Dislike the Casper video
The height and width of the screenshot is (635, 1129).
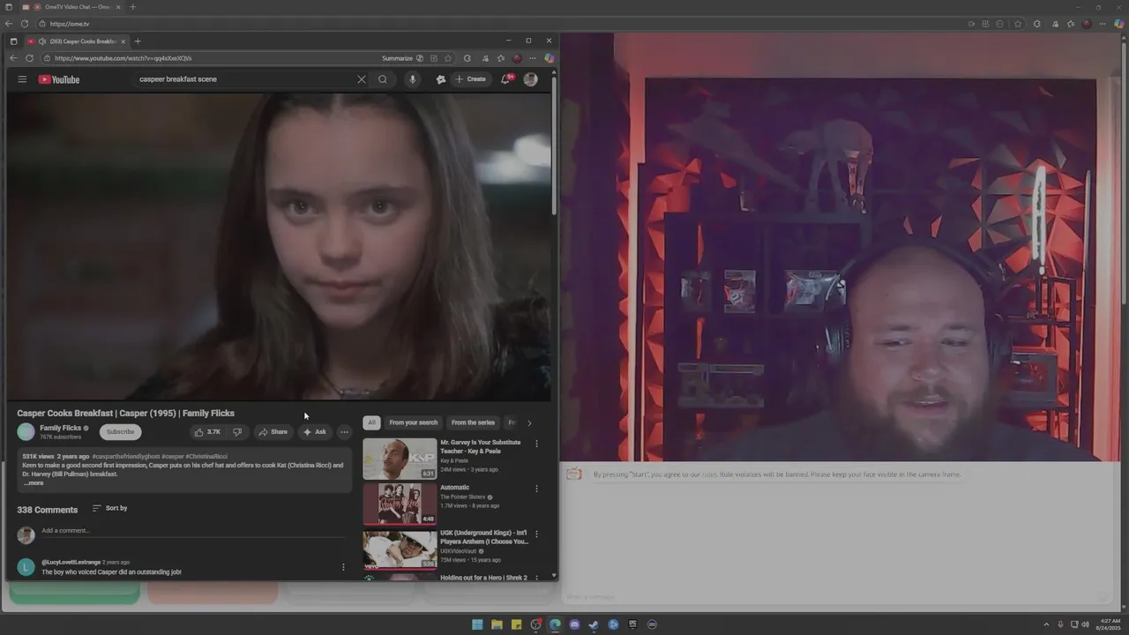tap(236, 432)
